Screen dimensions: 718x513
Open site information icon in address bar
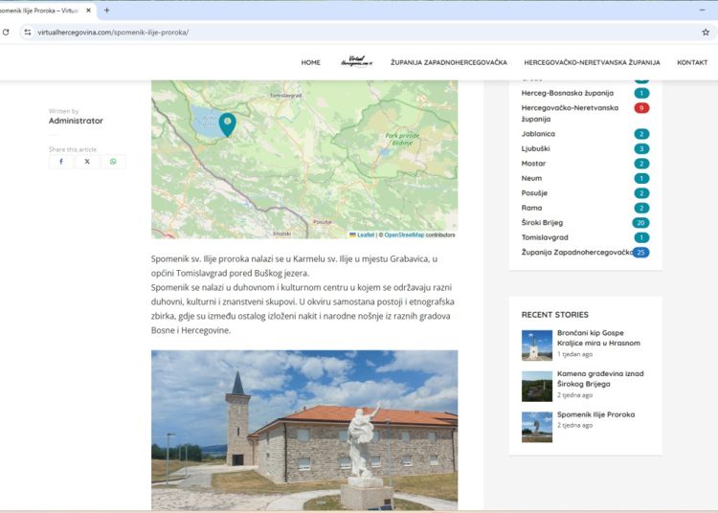pyautogui.click(x=28, y=32)
